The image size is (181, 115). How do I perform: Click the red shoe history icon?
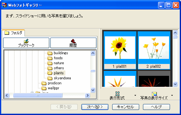tap(73, 41)
